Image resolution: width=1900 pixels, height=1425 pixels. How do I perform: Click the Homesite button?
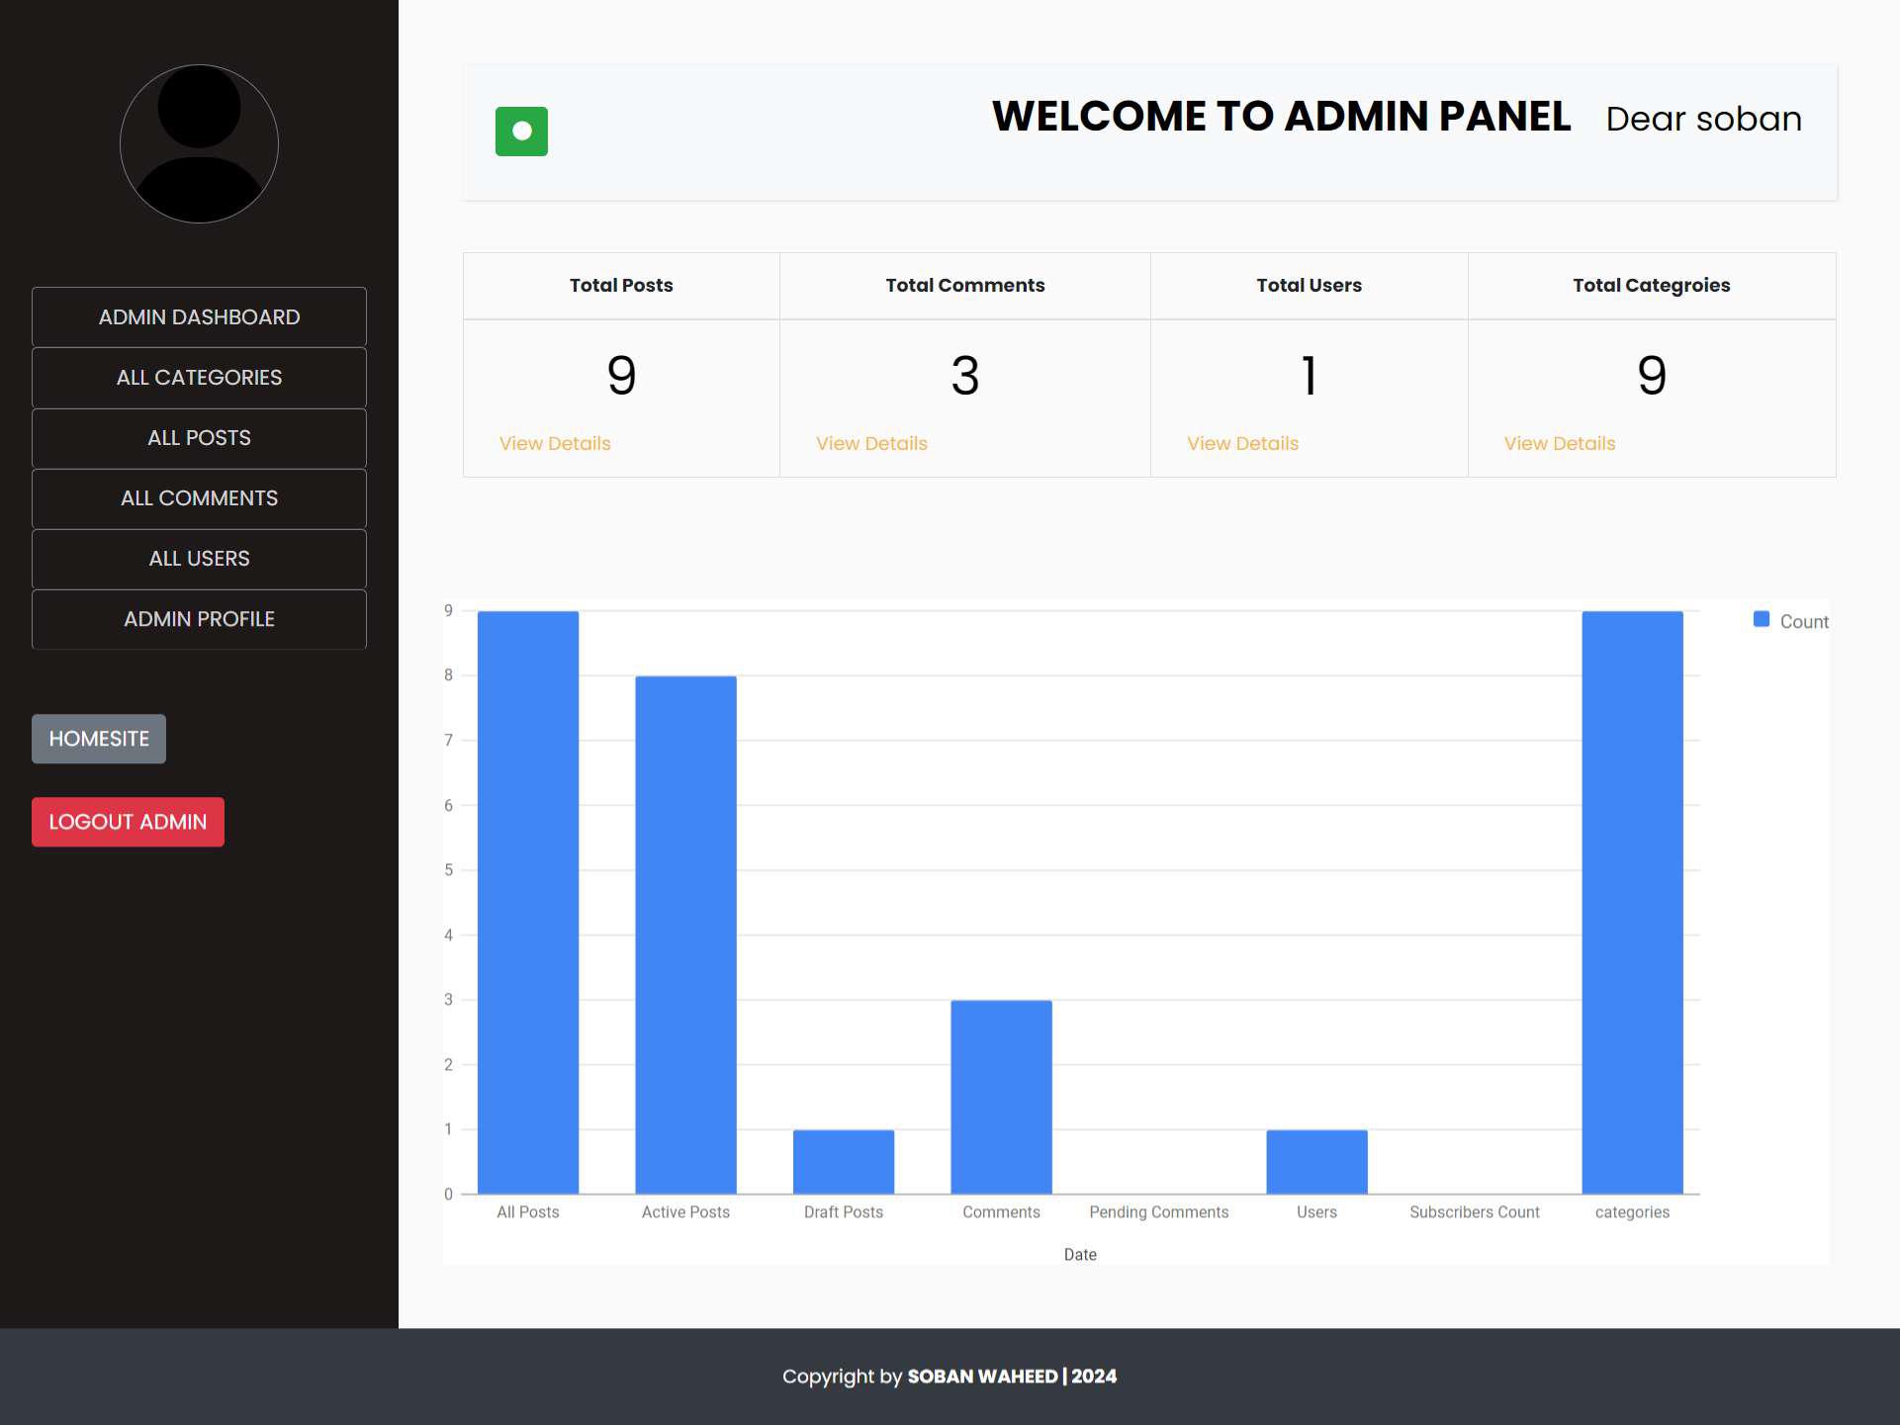99,739
